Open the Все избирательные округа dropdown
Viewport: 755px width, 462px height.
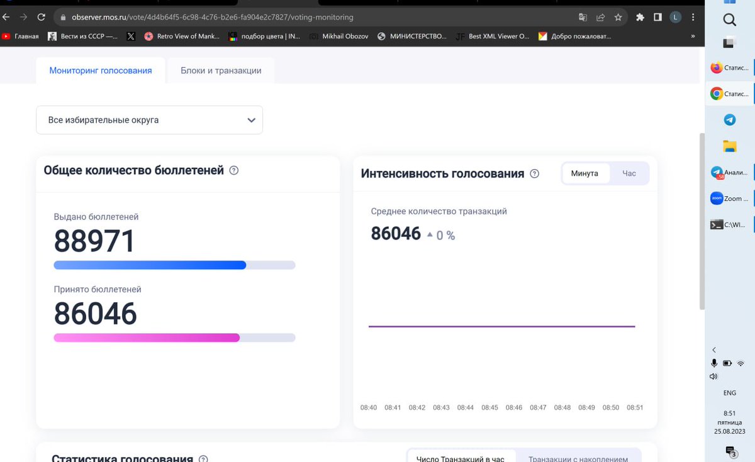pos(149,119)
